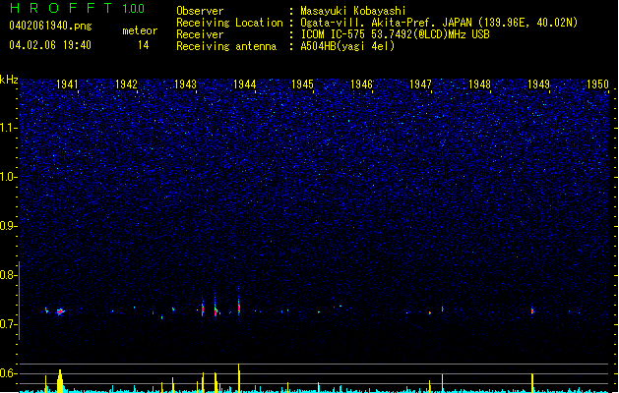Click the 1941 time axis label

pyautogui.click(x=67, y=84)
